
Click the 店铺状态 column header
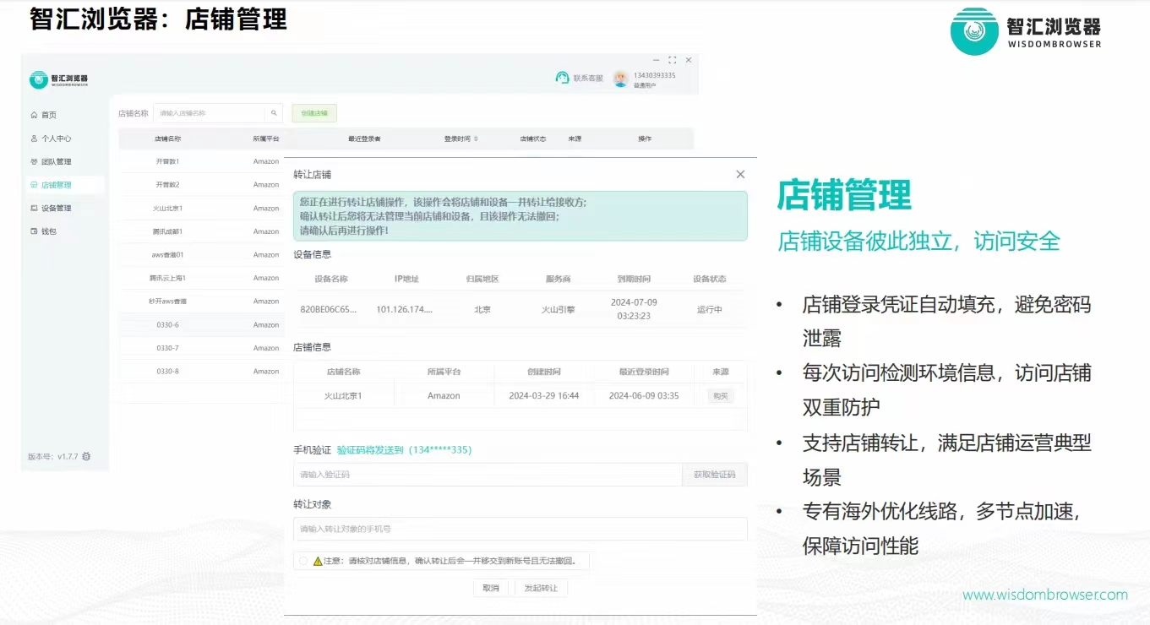tap(533, 139)
